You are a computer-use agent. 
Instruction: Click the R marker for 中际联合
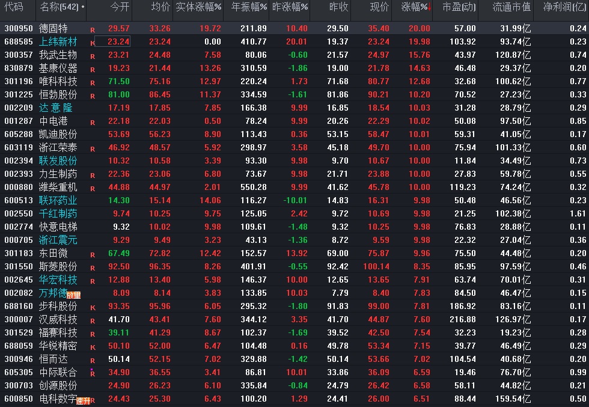tap(93, 374)
